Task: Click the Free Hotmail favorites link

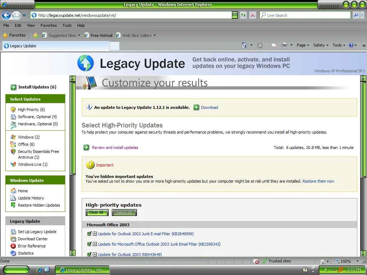Action: (x=98, y=35)
